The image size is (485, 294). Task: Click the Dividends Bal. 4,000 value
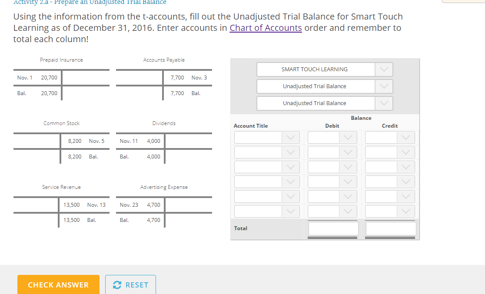153,157
